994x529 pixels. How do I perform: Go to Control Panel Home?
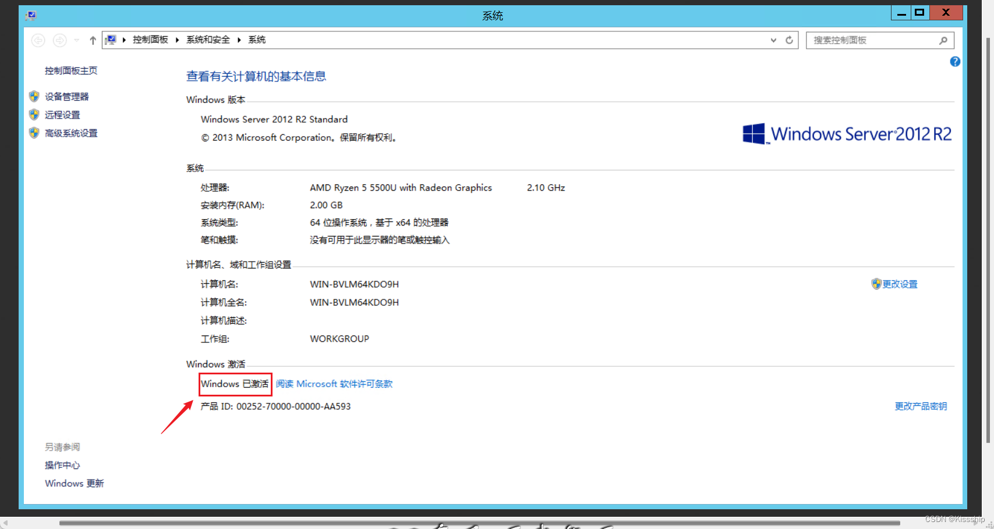(x=71, y=70)
